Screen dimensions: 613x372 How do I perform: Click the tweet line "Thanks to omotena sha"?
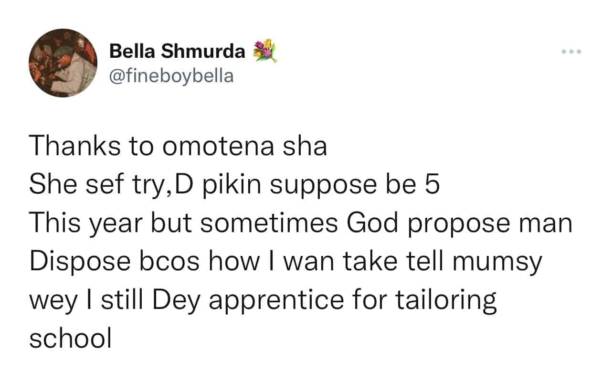click(178, 147)
